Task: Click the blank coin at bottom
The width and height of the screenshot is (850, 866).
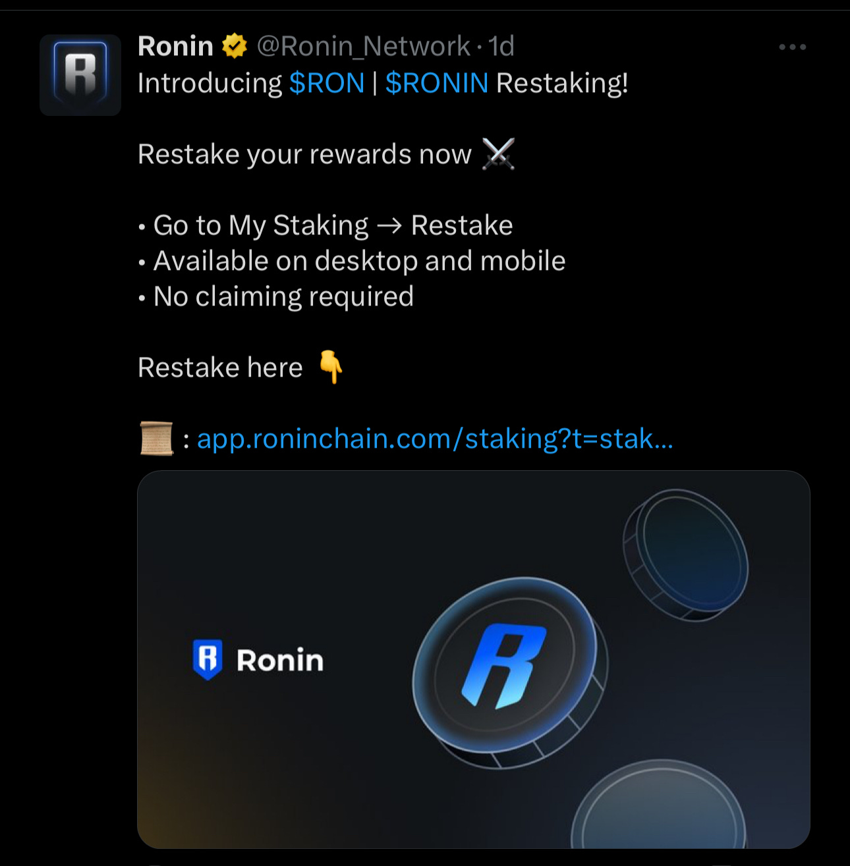Action: pyautogui.click(x=659, y=805)
